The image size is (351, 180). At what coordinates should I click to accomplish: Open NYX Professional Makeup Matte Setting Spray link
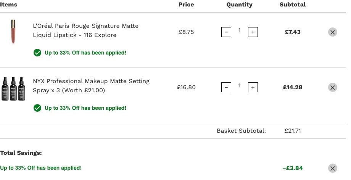pos(91,86)
